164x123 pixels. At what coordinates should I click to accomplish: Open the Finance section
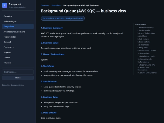click(18, 63)
